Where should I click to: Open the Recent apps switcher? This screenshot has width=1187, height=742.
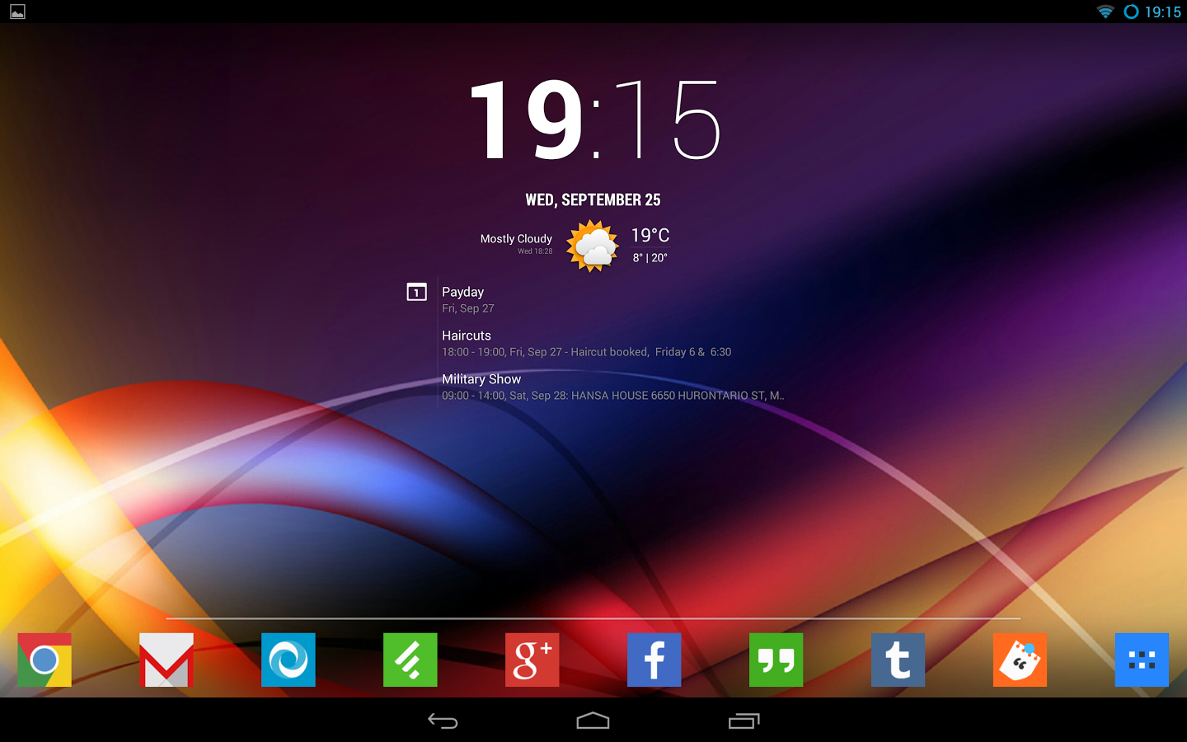(743, 720)
